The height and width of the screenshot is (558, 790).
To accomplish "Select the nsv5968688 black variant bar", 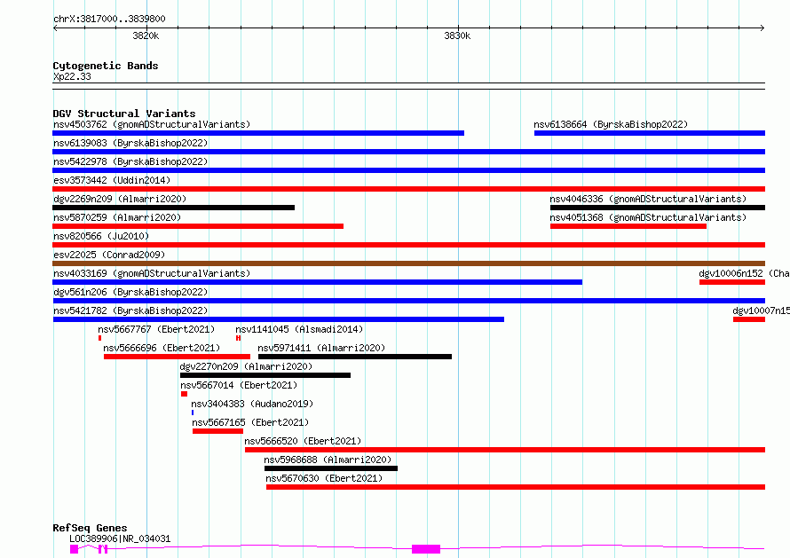I will [331, 468].
